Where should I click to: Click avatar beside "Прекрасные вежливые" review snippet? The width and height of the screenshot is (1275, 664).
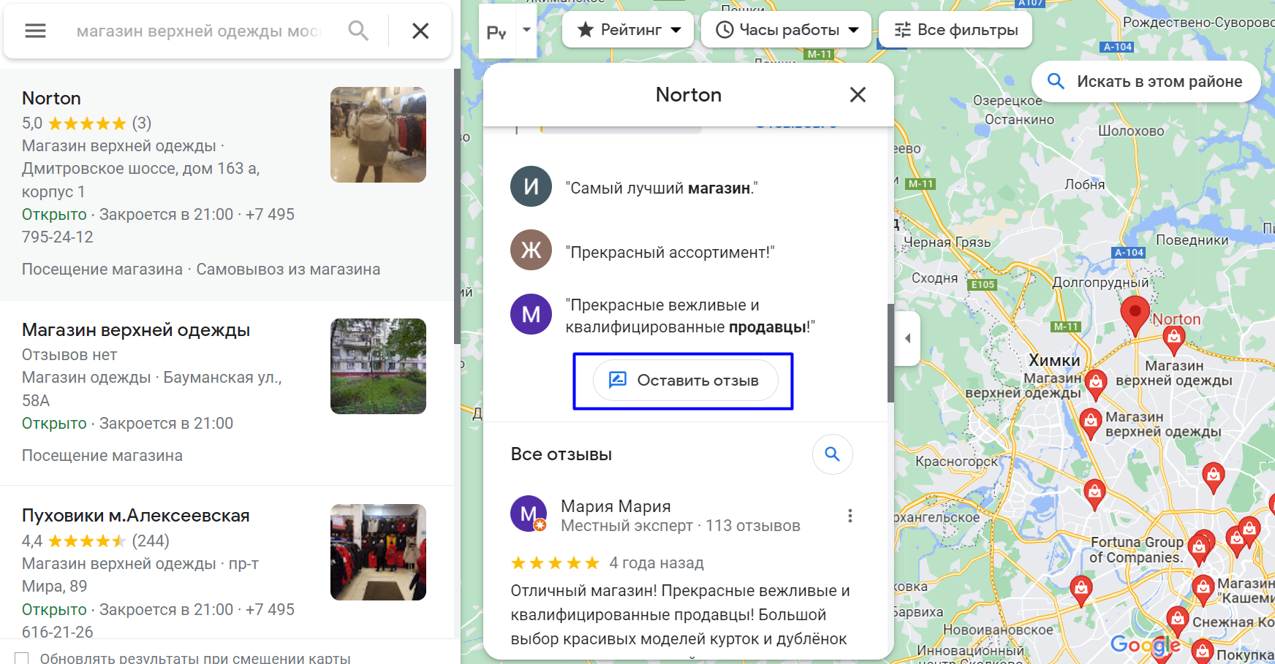(x=531, y=314)
